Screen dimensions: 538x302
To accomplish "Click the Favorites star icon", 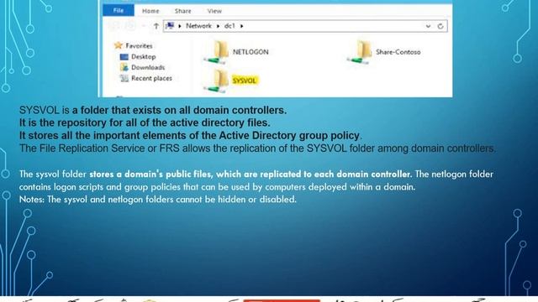I will pyautogui.click(x=119, y=45).
